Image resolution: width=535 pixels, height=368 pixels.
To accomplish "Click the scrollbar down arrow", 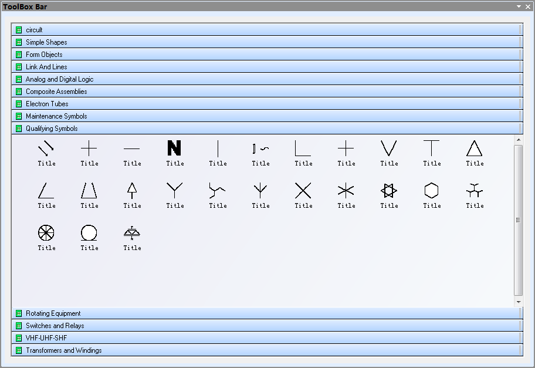I will coord(518,301).
